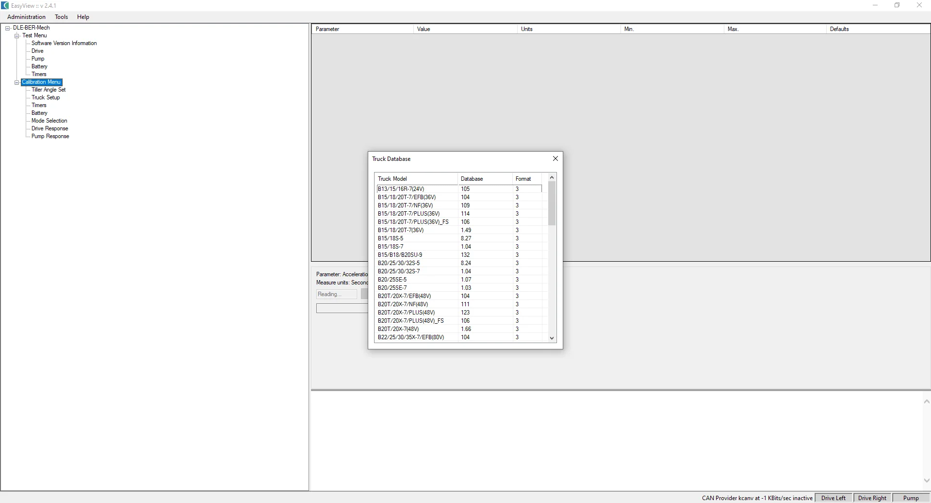
Task: Select Tiller Angle Set in tree
Action: pyautogui.click(x=49, y=90)
